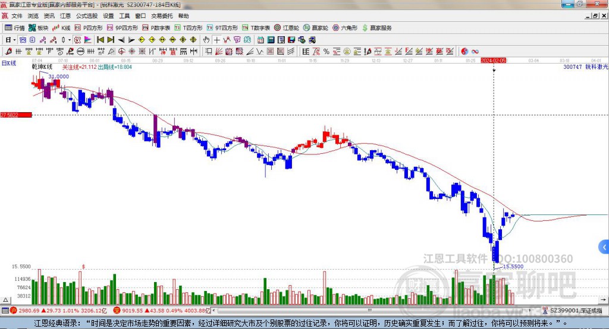Select the percent sign drawing tool
609x329 pixels.
pos(327,51)
